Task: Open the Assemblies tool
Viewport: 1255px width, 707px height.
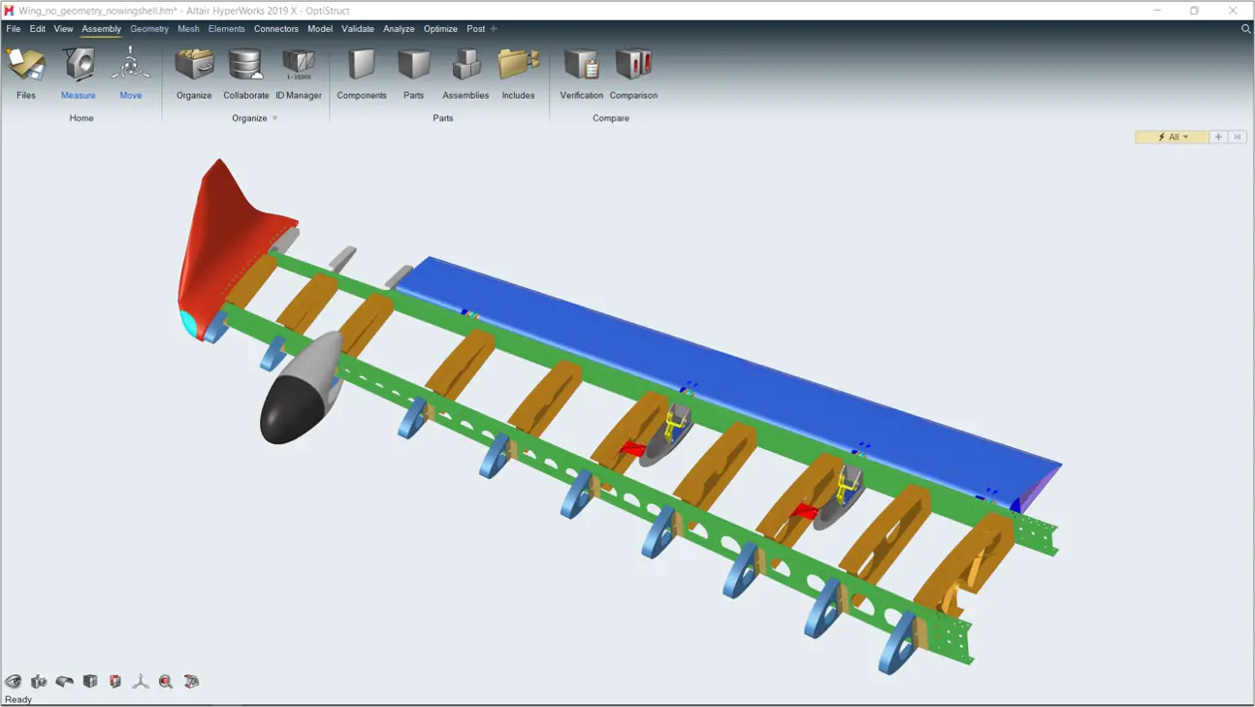Action: 466,73
